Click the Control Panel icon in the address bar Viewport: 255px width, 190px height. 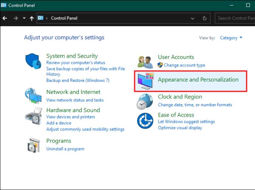(41, 18)
